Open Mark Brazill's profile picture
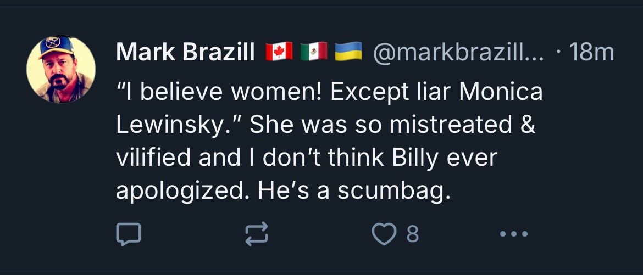The width and height of the screenshot is (643, 275). click(x=61, y=69)
